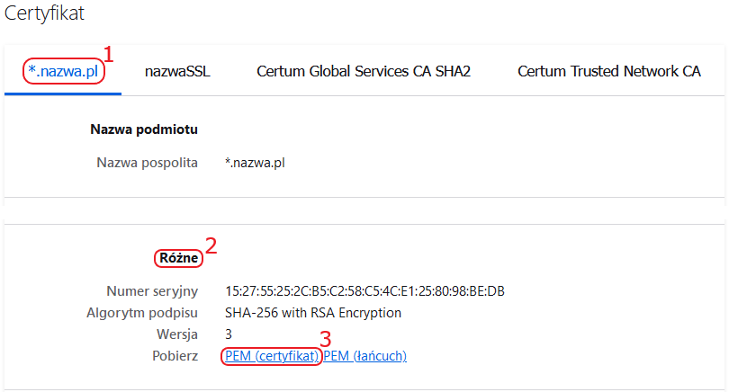Click the Nazwa podmiotu section heading

click(144, 129)
